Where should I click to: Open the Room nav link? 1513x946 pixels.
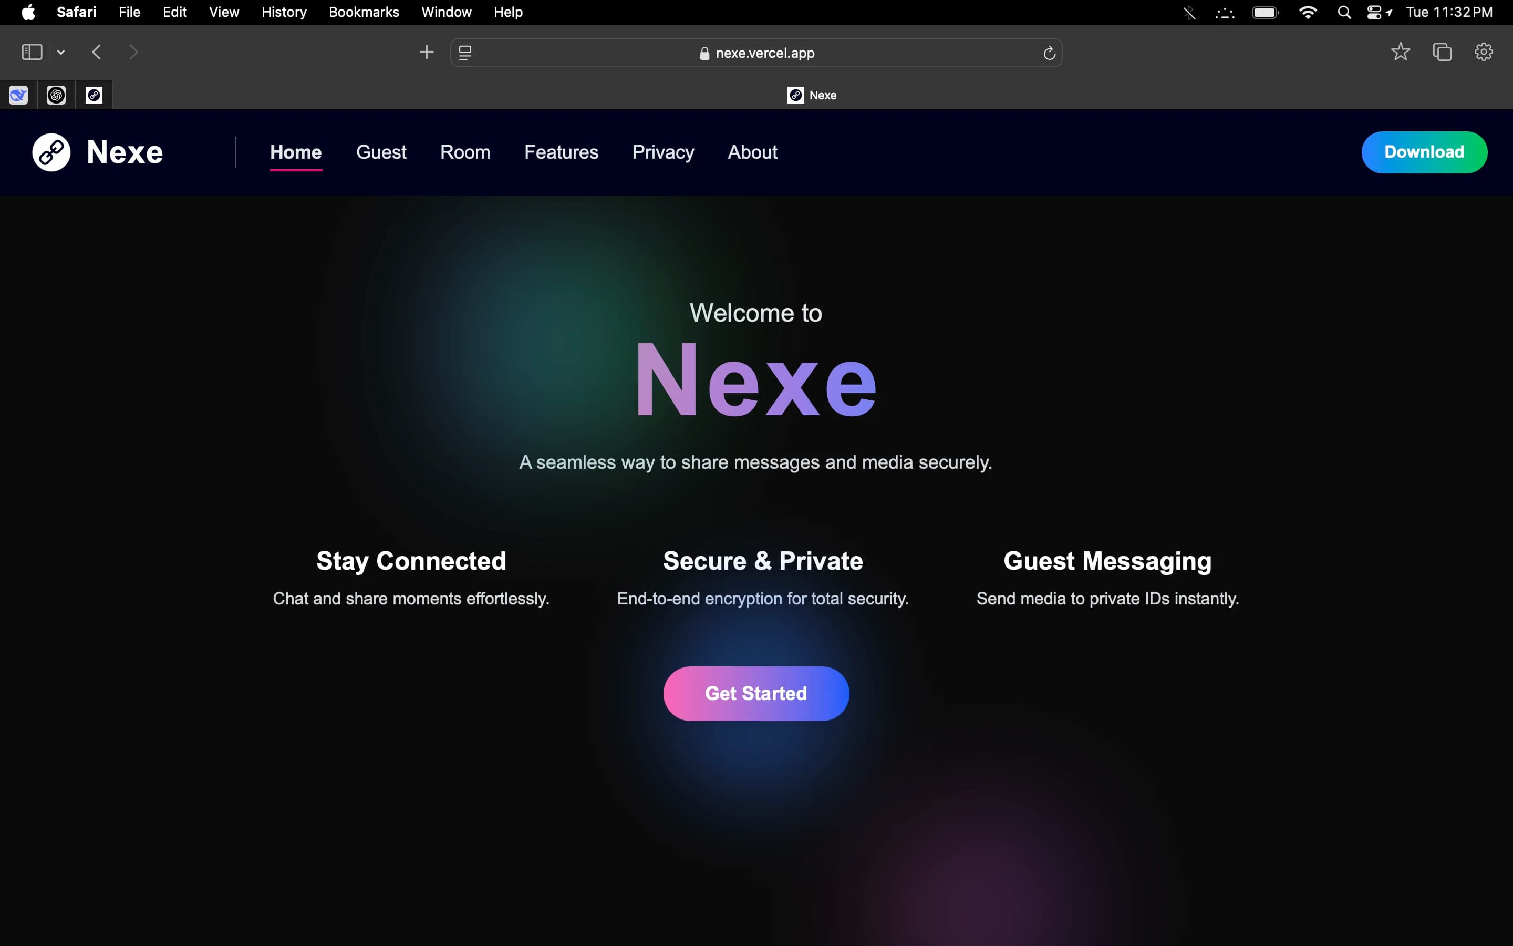pyautogui.click(x=465, y=152)
